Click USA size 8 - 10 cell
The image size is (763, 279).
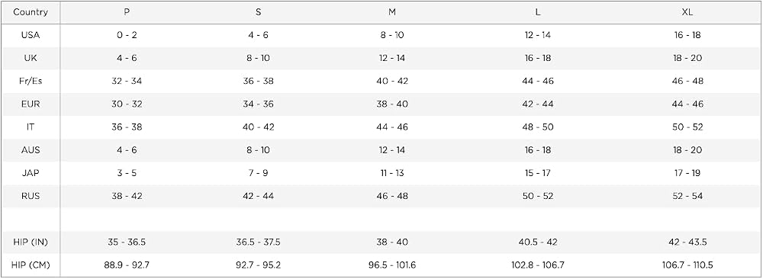click(x=391, y=35)
